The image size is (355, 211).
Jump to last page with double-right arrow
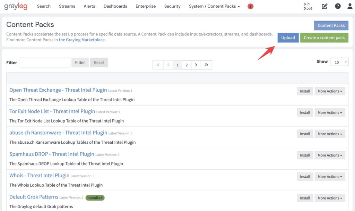click(x=206, y=65)
